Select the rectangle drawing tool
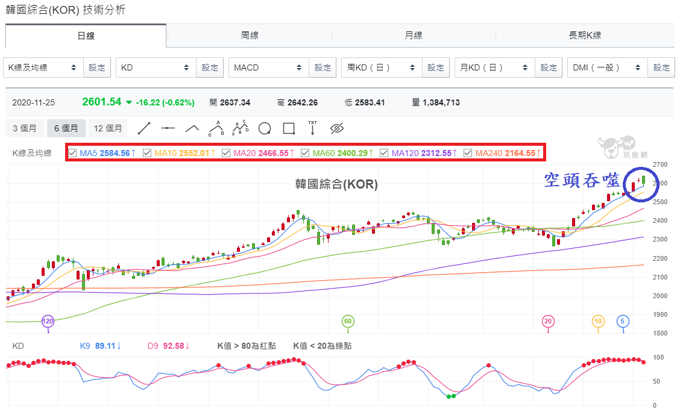680x412 pixels. (x=289, y=128)
